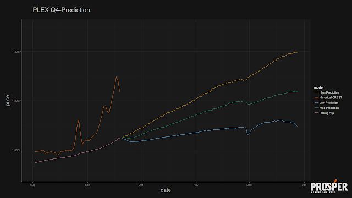Click the Rolling Avg legend color key
Screen dimensions: 352x198
click(316, 113)
